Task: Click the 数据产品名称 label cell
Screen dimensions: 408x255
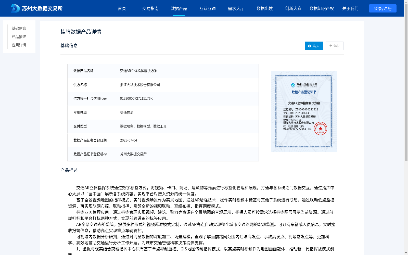Action: [92, 71]
